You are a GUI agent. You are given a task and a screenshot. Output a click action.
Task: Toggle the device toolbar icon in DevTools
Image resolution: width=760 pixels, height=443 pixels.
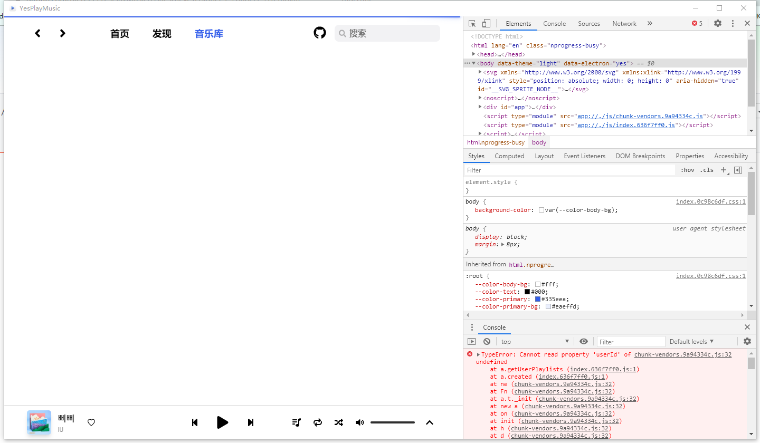click(x=486, y=23)
